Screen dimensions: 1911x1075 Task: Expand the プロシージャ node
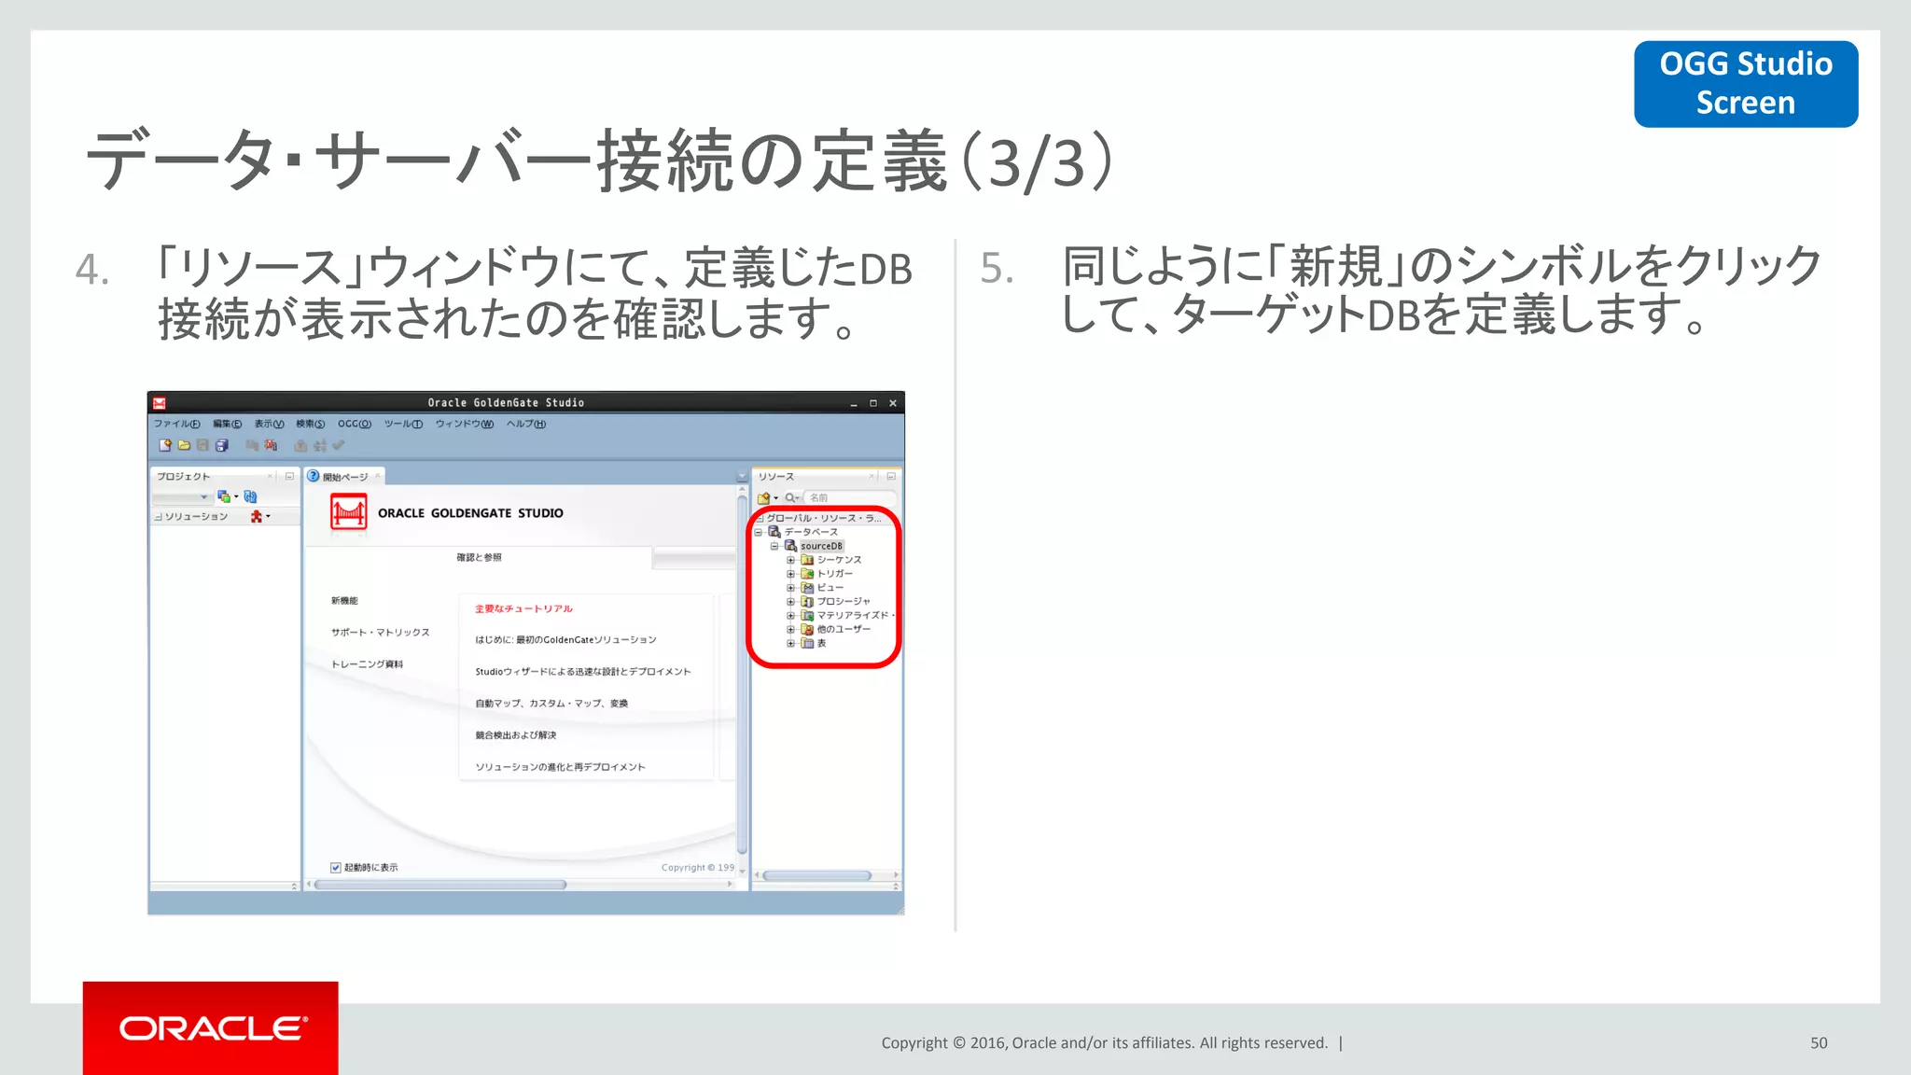(791, 602)
